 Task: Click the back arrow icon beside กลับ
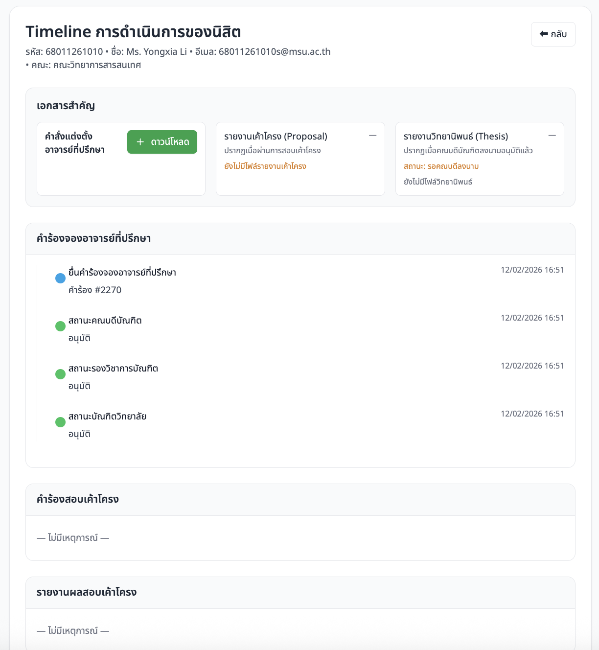tap(543, 34)
